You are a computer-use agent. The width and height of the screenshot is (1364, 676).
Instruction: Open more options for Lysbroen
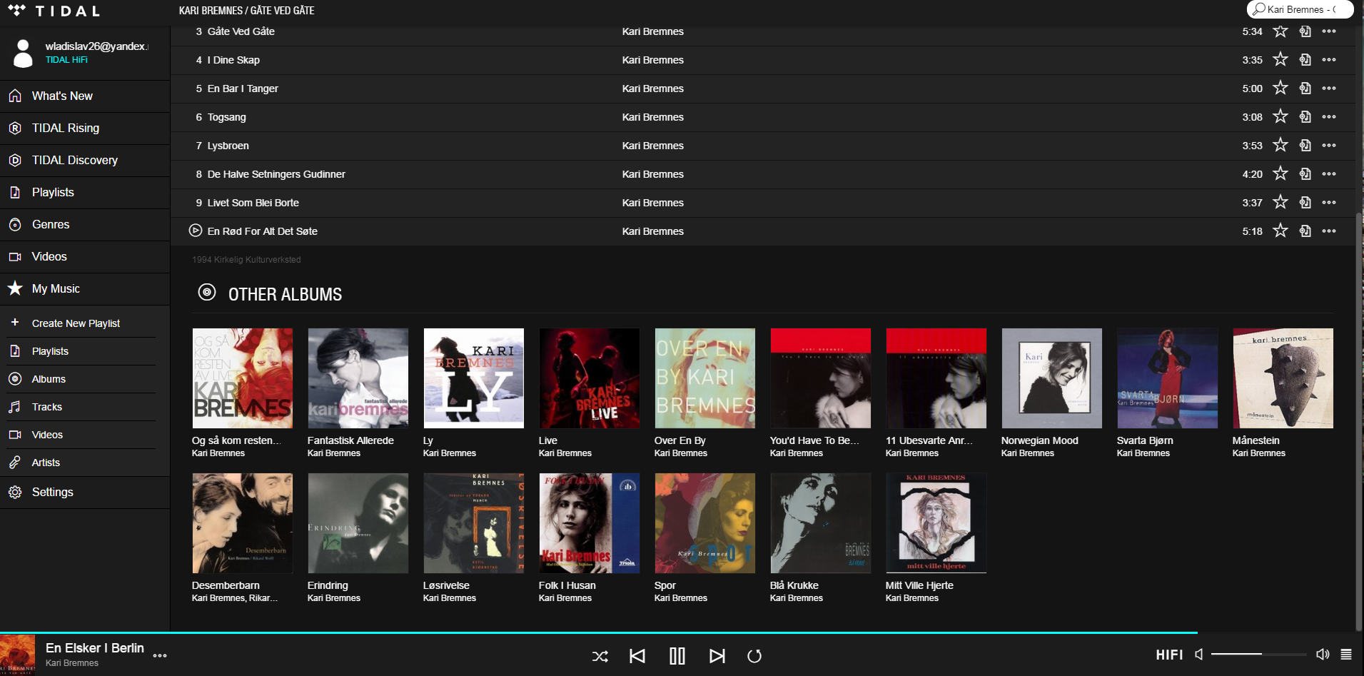[x=1328, y=146]
